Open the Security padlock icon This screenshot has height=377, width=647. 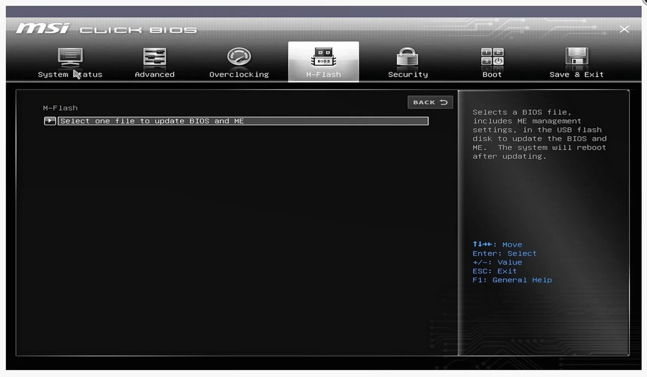[x=407, y=57]
